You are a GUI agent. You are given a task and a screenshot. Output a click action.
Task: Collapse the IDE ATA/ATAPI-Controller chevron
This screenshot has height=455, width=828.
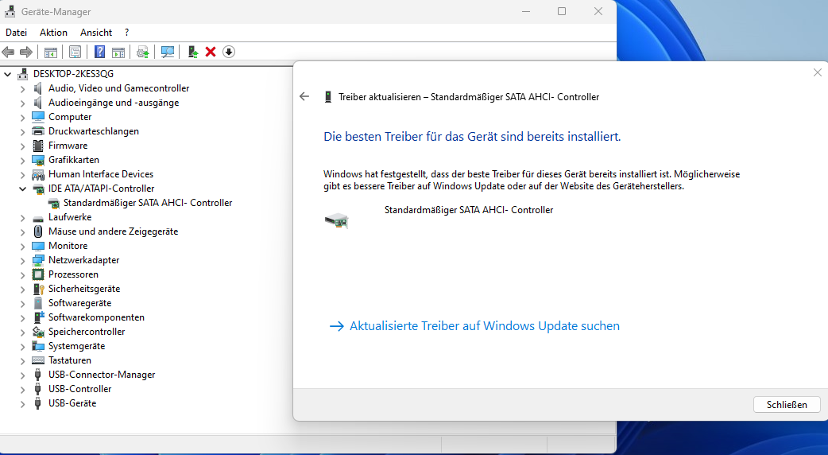(x=22, y=189)
